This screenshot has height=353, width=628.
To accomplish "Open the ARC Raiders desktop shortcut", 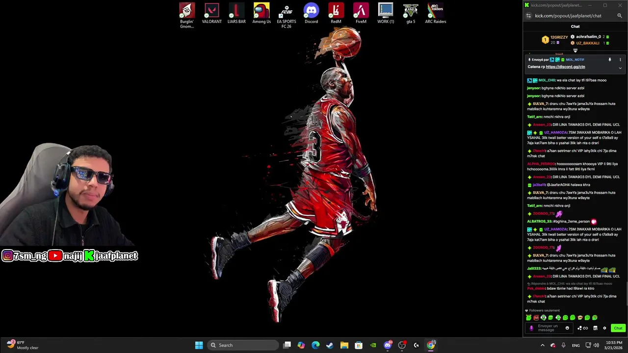I will coord(436,13).
